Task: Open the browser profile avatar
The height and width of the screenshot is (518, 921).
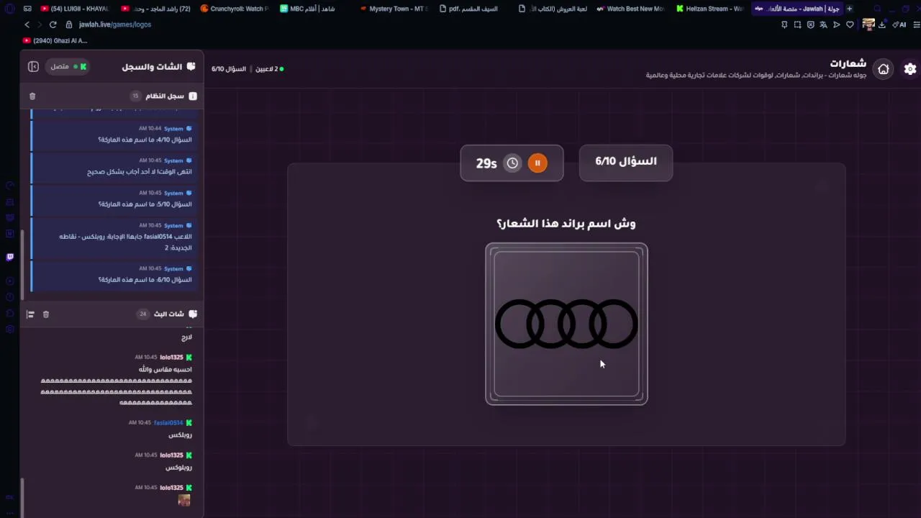Action: [868, 24]
